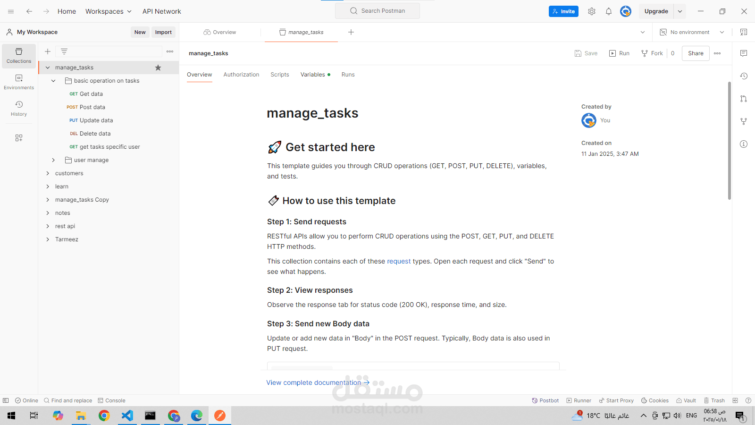Collapse the manage_tasks collection
Image resolution: width=755 pixels, height=425 pixels.
[48, 68]
